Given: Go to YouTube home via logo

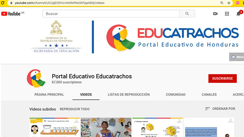Looking at the screenshot, I should 11,14.
